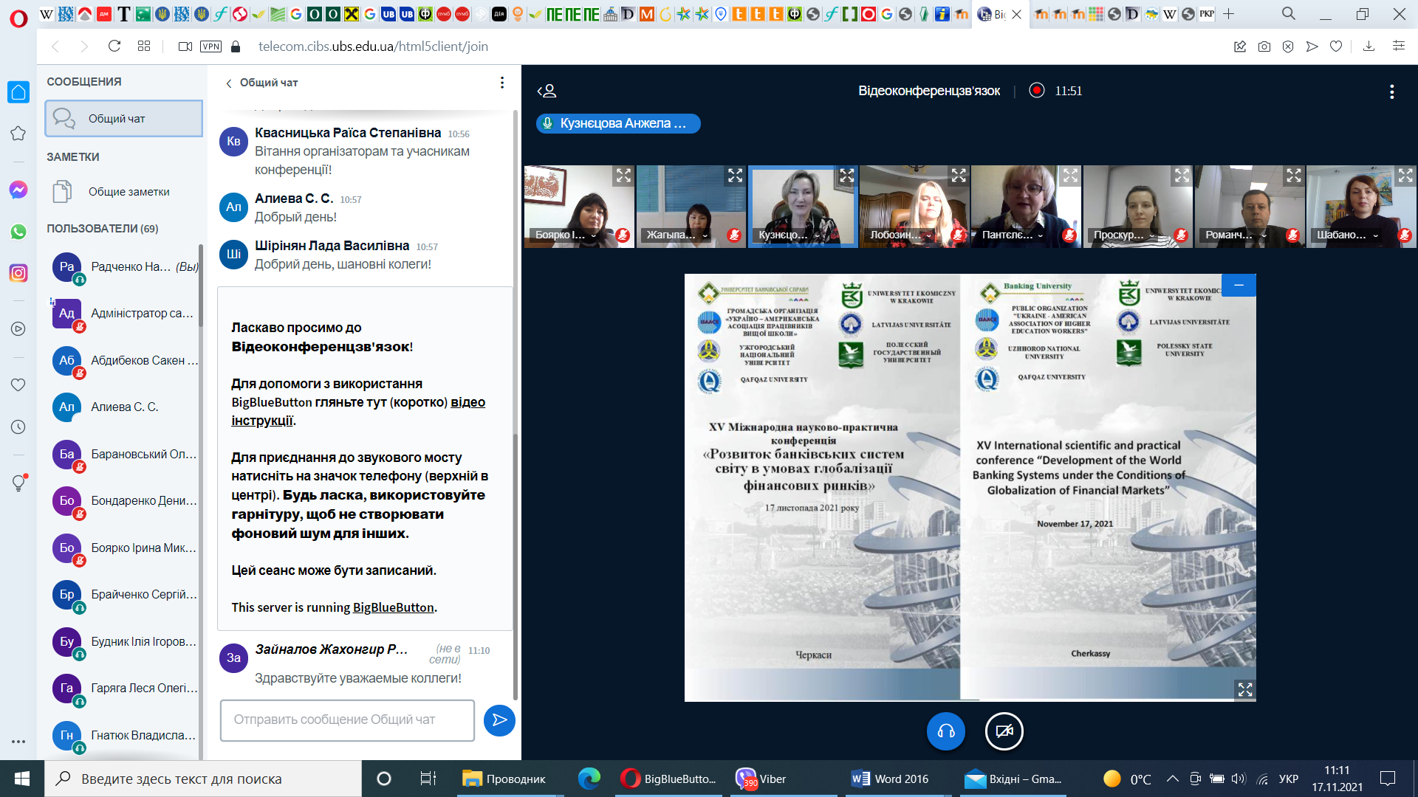Open conference options menu at top right
The width and height of the screenshot is (1418, 797).
[1391, 92]
